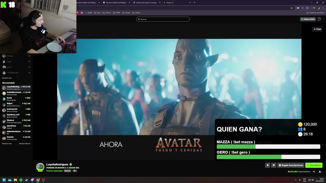The image size is (326, 183).
Task: Click the notification bell icon
Action: (x=268, y=165)
